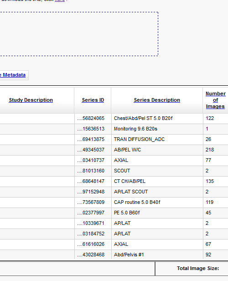Sort by Study Description column header
The width and height of the screenshot is (228, 281).
pyautogui.click(x=31, y=100)
